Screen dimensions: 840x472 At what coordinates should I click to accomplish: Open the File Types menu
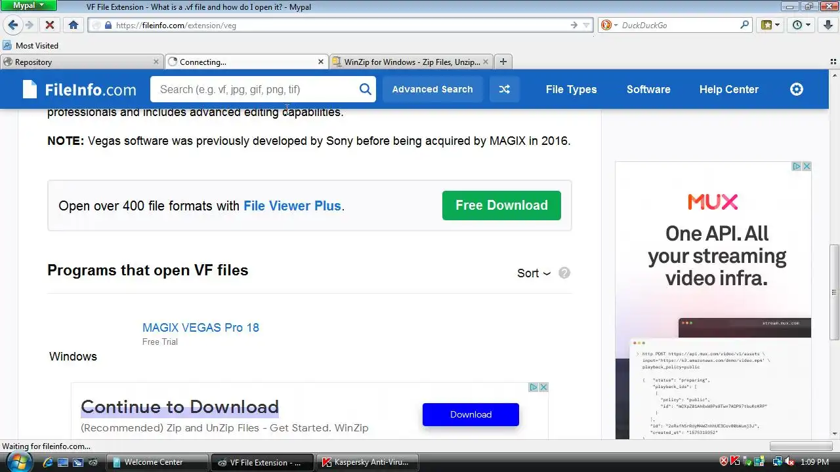point(571,89)
